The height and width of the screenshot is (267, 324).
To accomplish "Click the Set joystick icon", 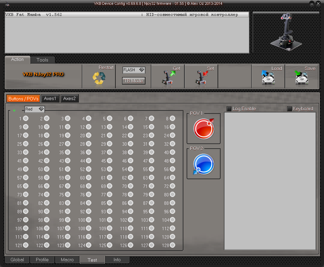I will (x=202, y=77).
